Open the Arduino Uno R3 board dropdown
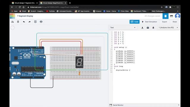 point(168,28)
